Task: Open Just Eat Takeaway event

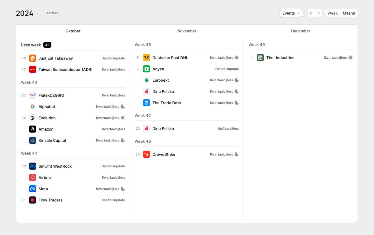Action: pyautogui.click(x=73, y=58)
